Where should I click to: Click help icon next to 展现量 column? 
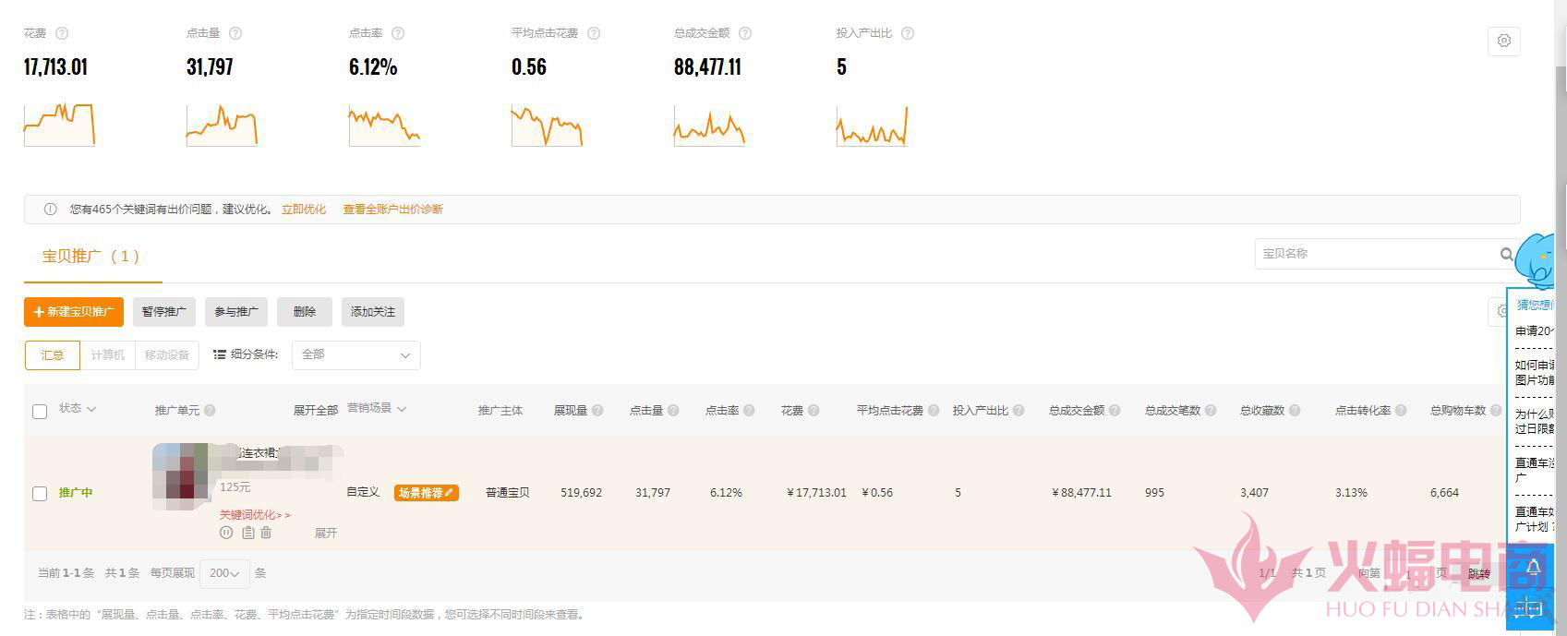pos(597,411)
